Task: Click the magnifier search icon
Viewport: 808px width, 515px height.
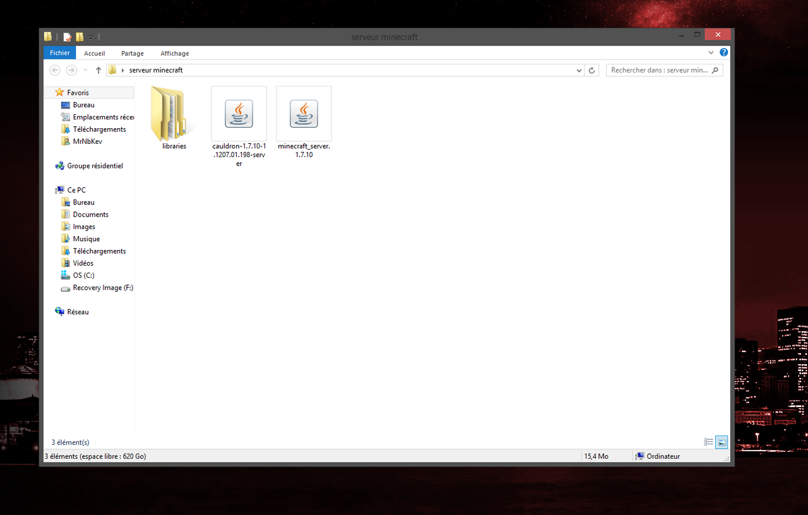Action: 715,70
